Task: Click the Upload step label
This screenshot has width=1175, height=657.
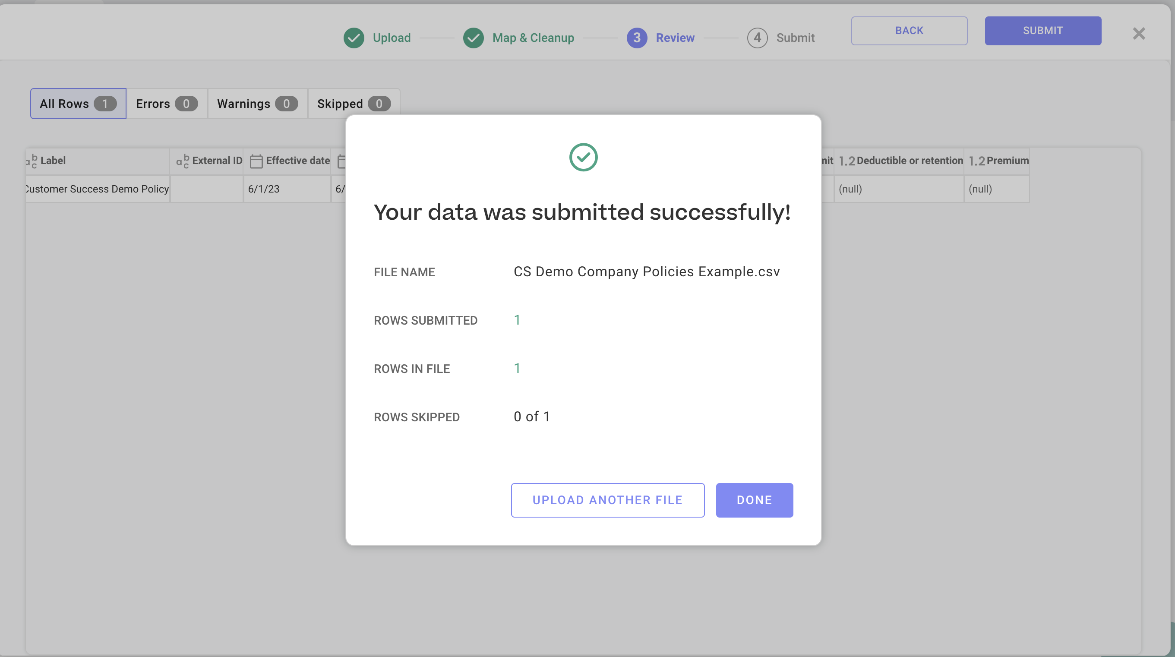Action: (392, 38)
